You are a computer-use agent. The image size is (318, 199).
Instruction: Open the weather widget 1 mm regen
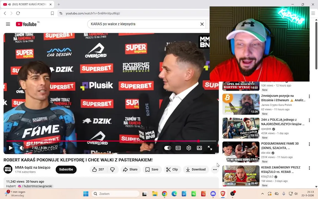coord(15,194)
